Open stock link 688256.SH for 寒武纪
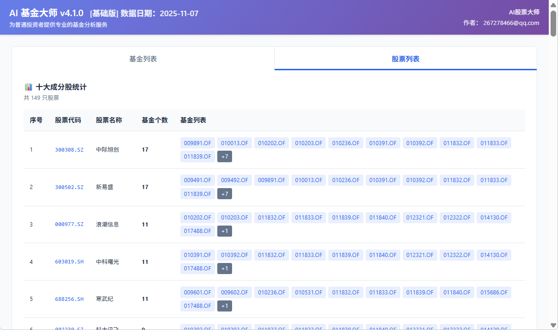 (69, 299)
